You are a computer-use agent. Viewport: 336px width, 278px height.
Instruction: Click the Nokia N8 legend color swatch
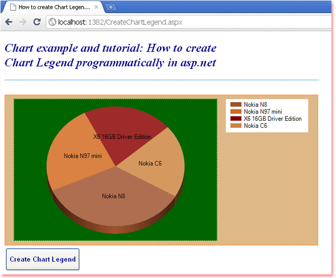(236, 105)
